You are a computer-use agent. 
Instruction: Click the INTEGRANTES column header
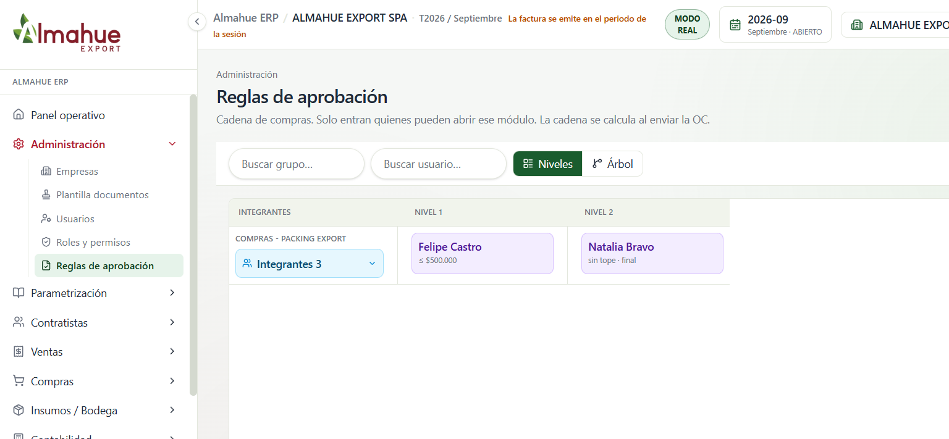coord(264,212)
